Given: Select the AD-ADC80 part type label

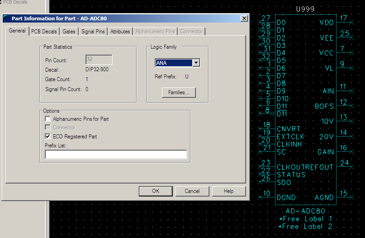Looking at the screenshot, I should tap(305, 211).
